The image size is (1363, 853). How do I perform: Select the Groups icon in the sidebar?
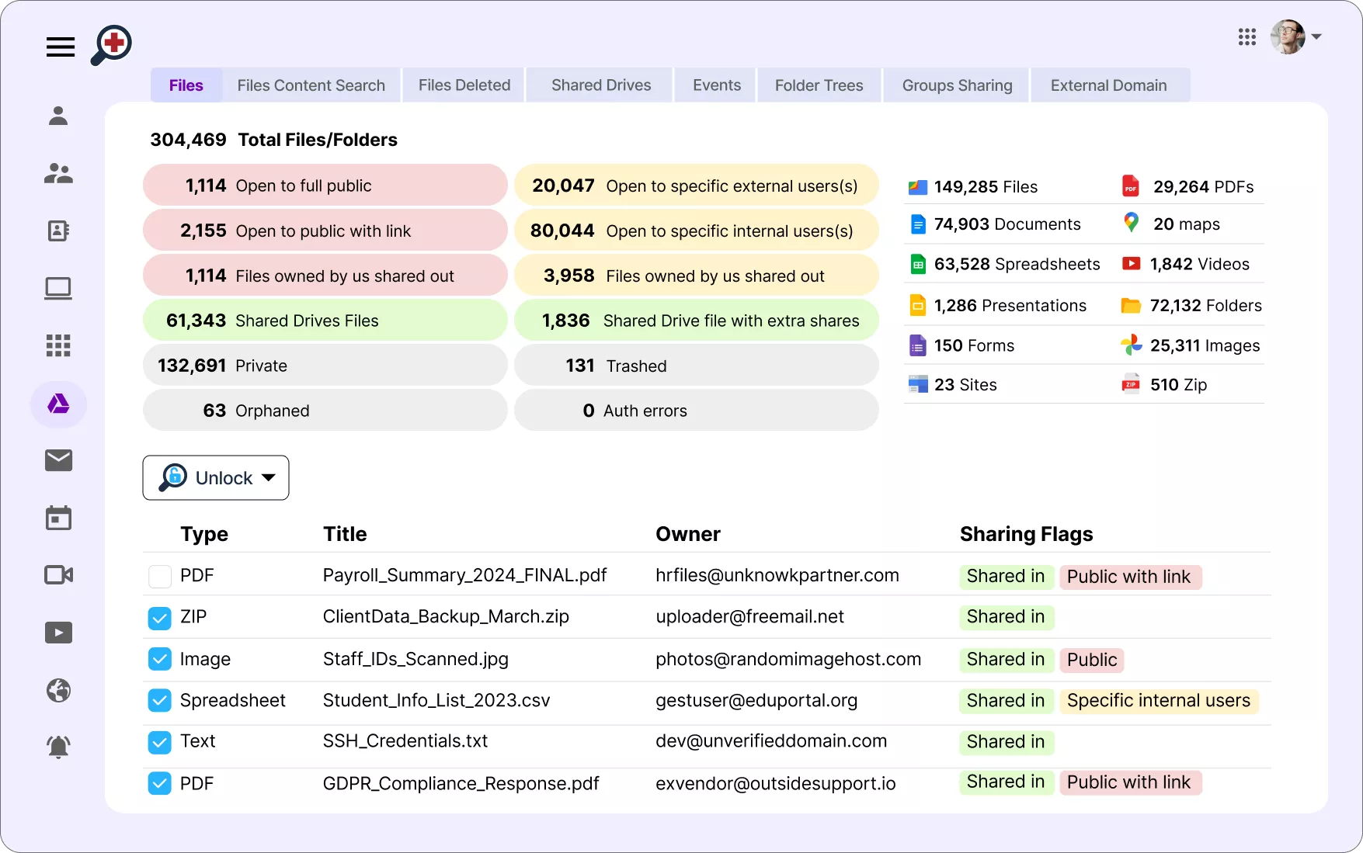click(x=58, y=173)
